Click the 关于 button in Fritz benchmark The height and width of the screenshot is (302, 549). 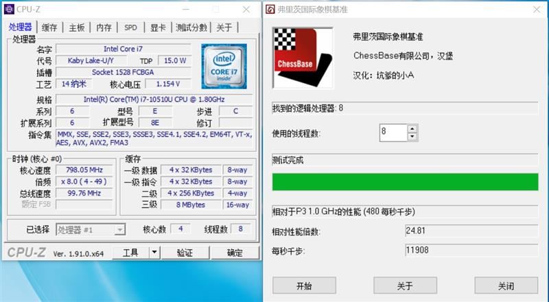click(405, 286)
